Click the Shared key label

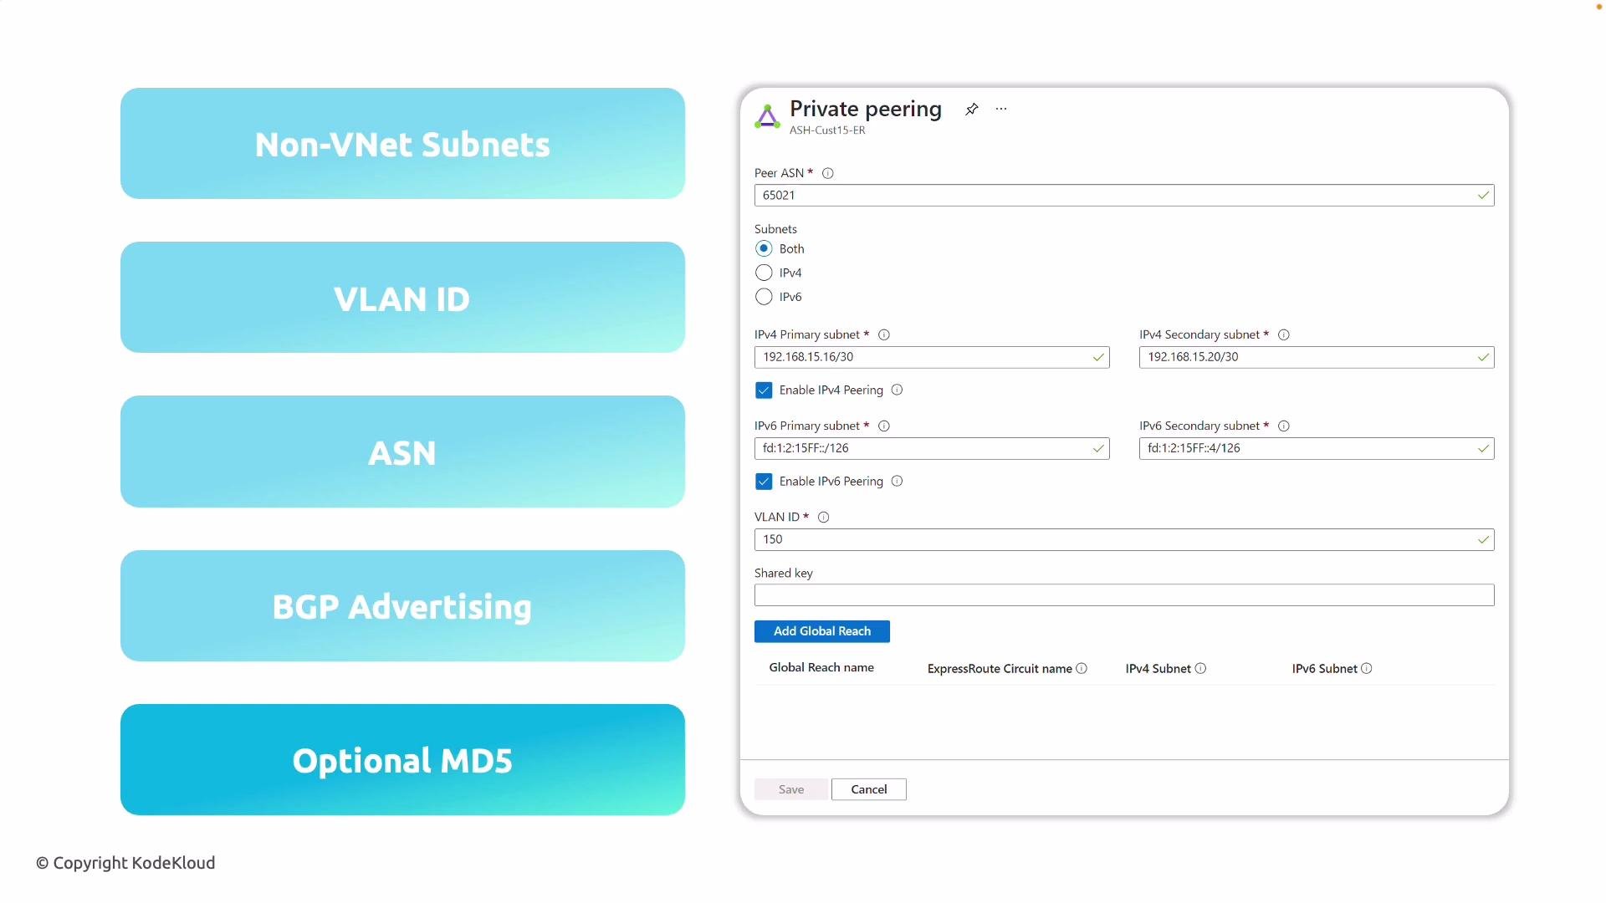(x=784, y=573)
